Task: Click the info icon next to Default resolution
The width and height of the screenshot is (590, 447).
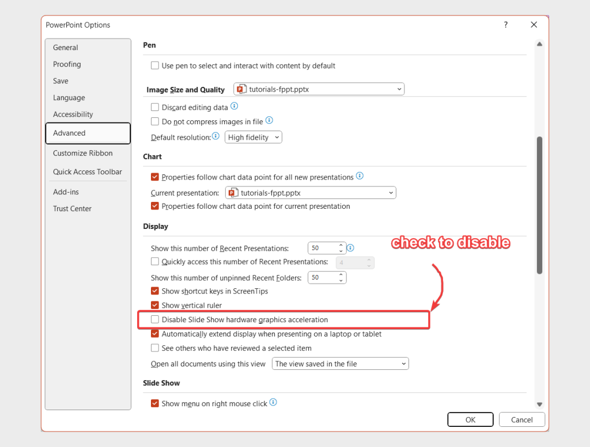Action: coord(215,136)
